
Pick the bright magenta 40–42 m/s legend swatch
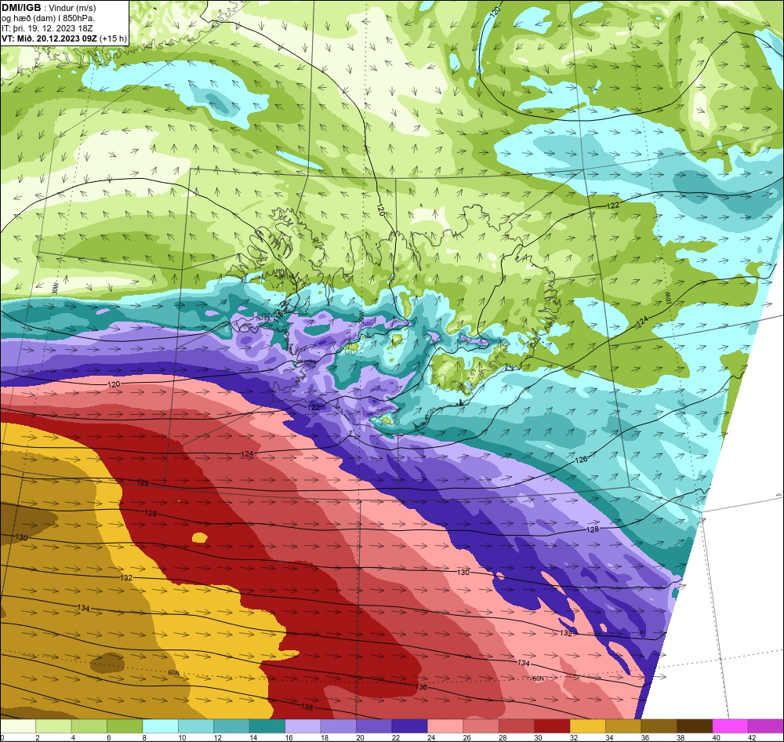pyautogui.click(x=730, y=726)
